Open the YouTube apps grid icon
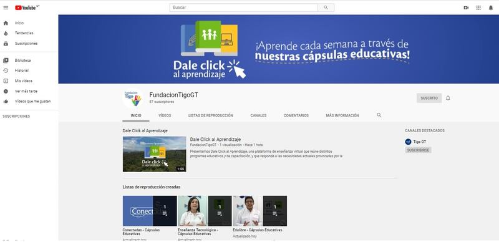 pos(478,8)
